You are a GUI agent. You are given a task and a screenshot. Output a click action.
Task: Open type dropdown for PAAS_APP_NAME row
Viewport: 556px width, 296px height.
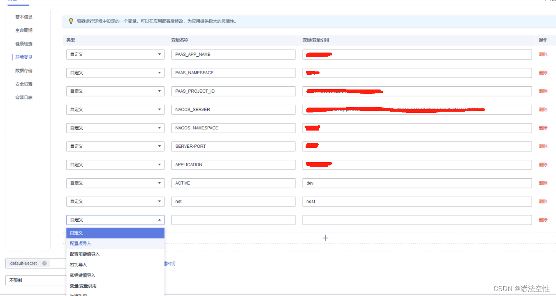pos(115,54)
